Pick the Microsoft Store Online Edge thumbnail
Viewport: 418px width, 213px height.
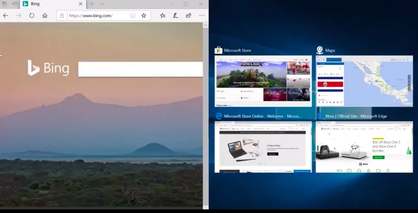coord(263,147)
